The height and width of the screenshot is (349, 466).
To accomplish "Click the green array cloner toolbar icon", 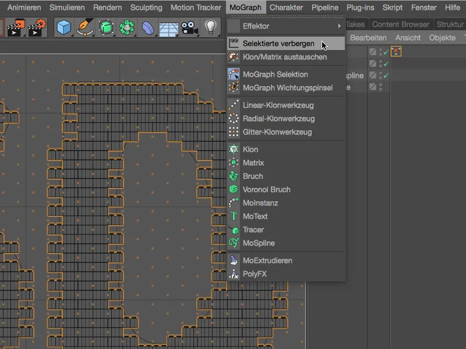I will coord(126,27).
